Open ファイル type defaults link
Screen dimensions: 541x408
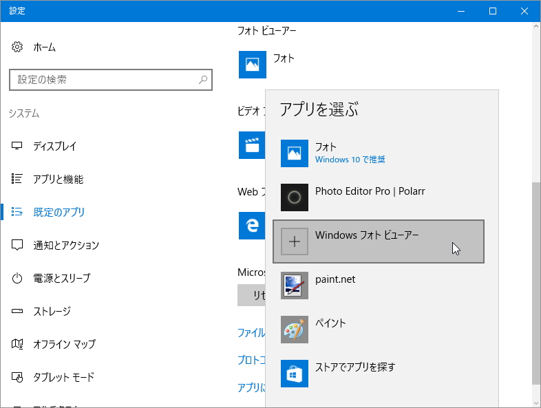click(x=251, y=333)
